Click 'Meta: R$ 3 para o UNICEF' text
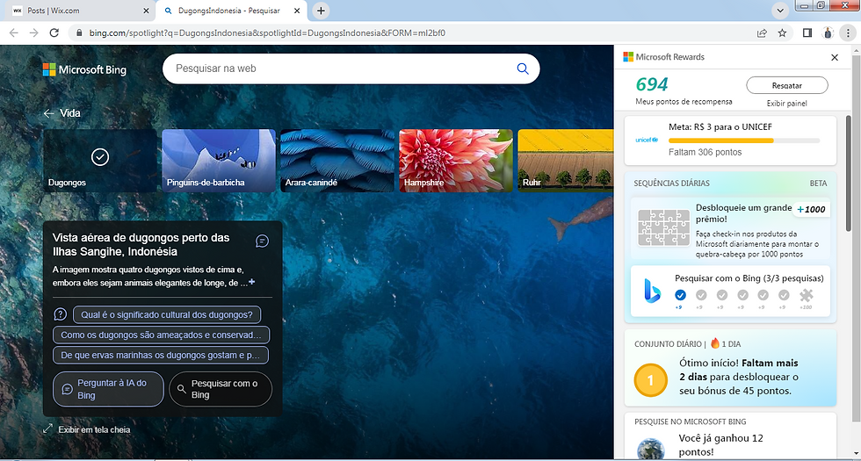 tap(720, 126)
